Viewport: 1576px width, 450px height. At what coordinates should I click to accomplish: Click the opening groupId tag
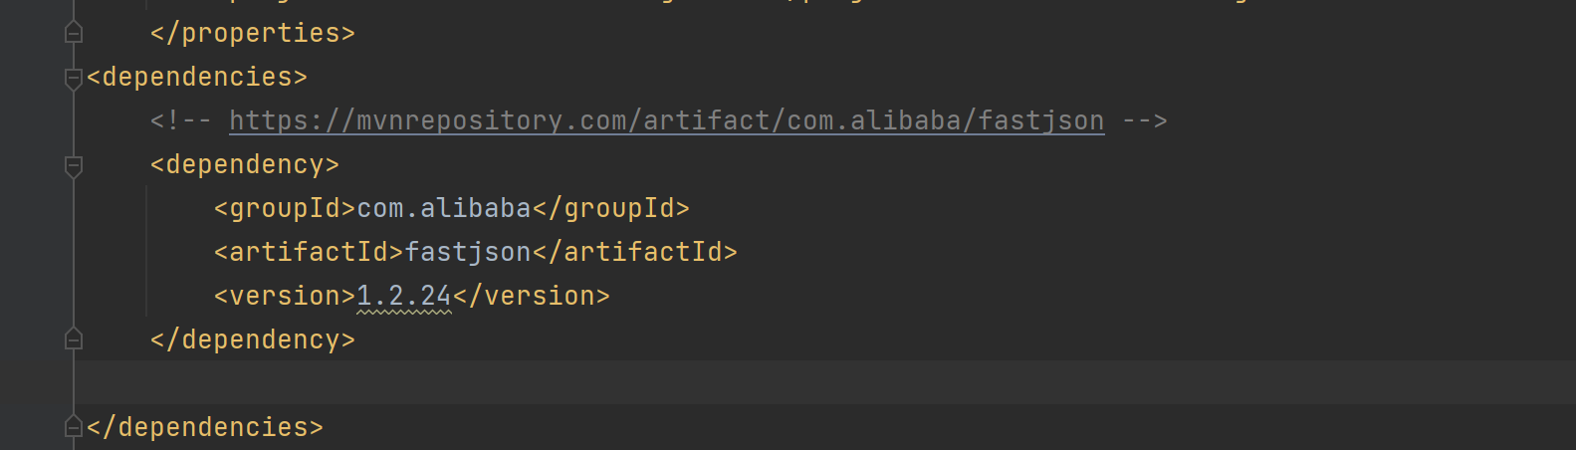click(285, 209)
